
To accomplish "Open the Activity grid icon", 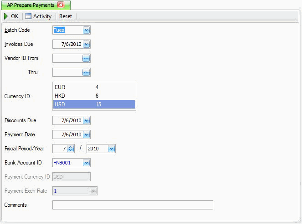I will [x=28, y=16].
